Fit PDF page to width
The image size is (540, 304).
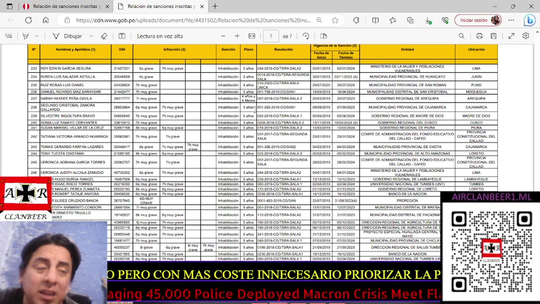tap(252, 36)
